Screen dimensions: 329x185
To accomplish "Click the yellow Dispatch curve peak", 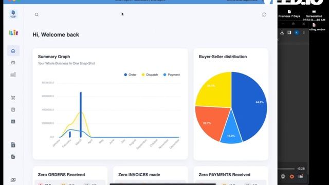I will (x=81, y=112).
